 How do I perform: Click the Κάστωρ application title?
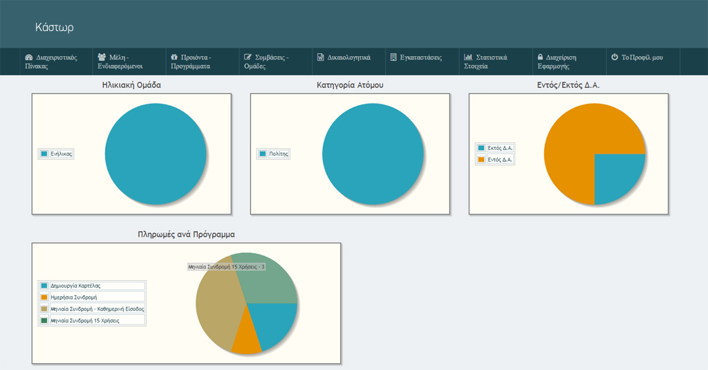click(x=54, y=28)
